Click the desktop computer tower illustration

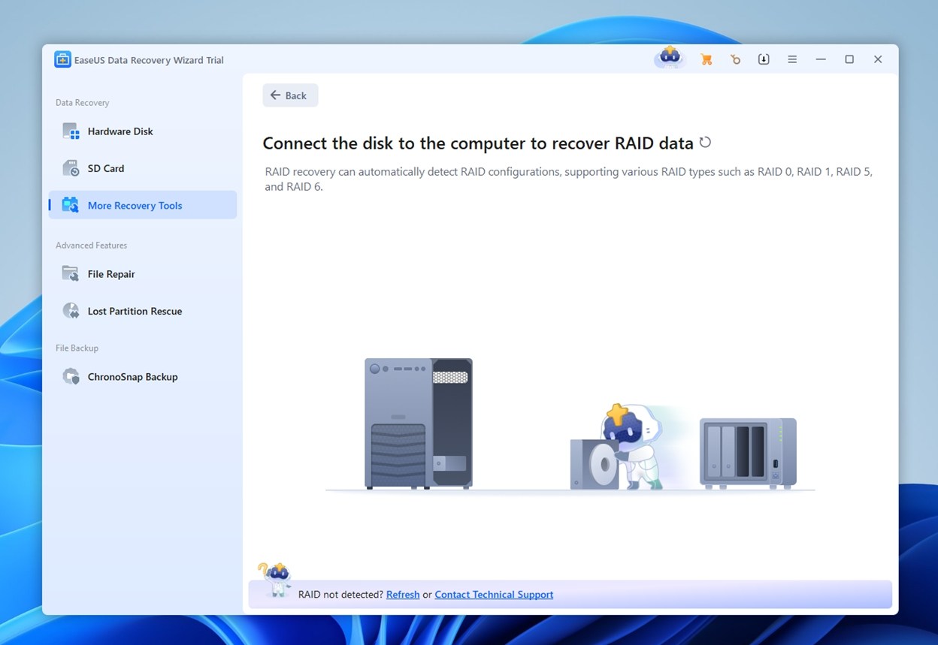[419, 423]
